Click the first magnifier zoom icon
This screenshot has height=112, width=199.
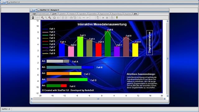[43, 18]
